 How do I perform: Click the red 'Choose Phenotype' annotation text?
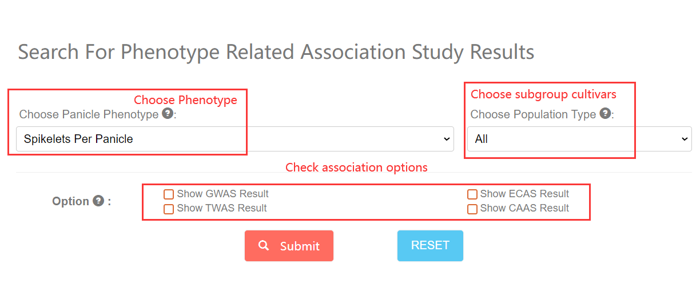[185, 100]
